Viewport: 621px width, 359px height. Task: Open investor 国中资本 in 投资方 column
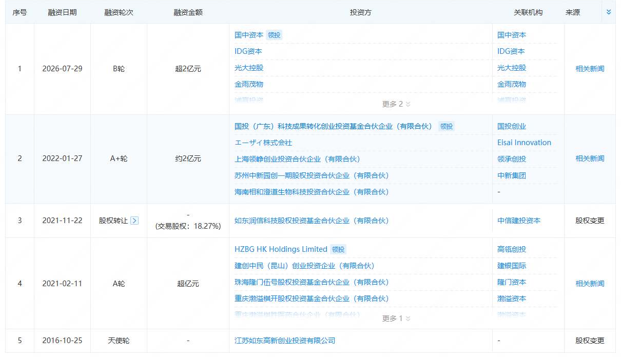[x=249, y=35]
